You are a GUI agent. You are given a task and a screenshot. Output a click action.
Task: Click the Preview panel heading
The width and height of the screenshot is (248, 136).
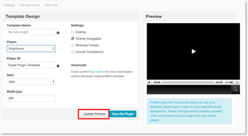[x=154, y=16]
